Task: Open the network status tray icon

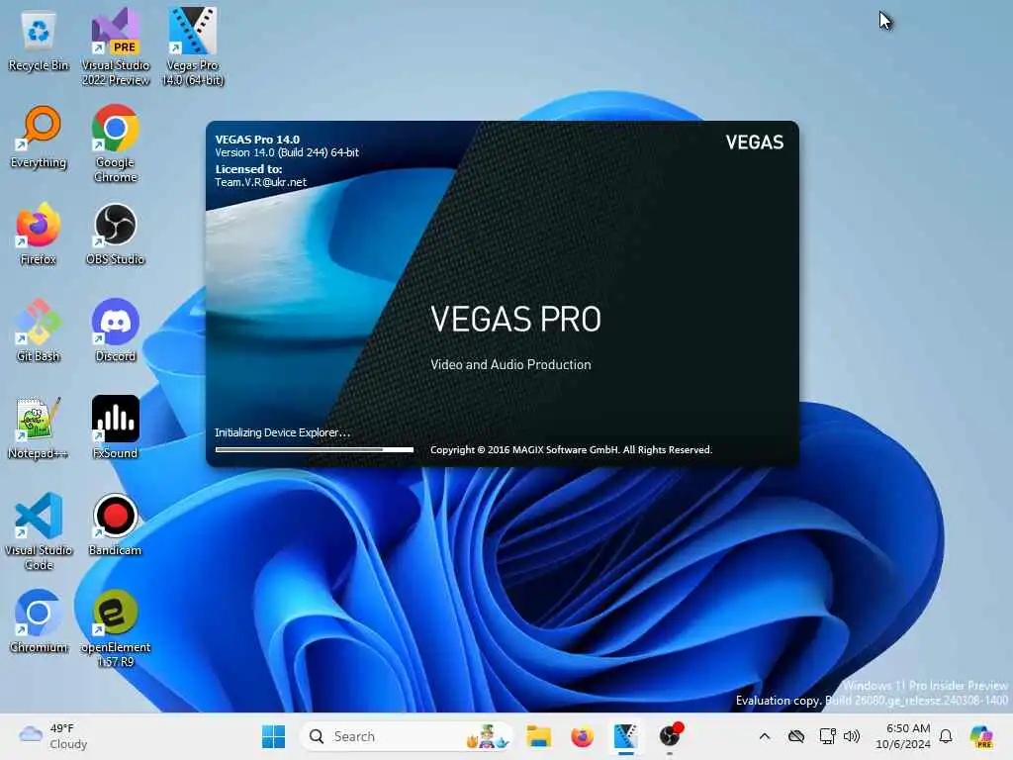Action: click(x=827, y=736)
